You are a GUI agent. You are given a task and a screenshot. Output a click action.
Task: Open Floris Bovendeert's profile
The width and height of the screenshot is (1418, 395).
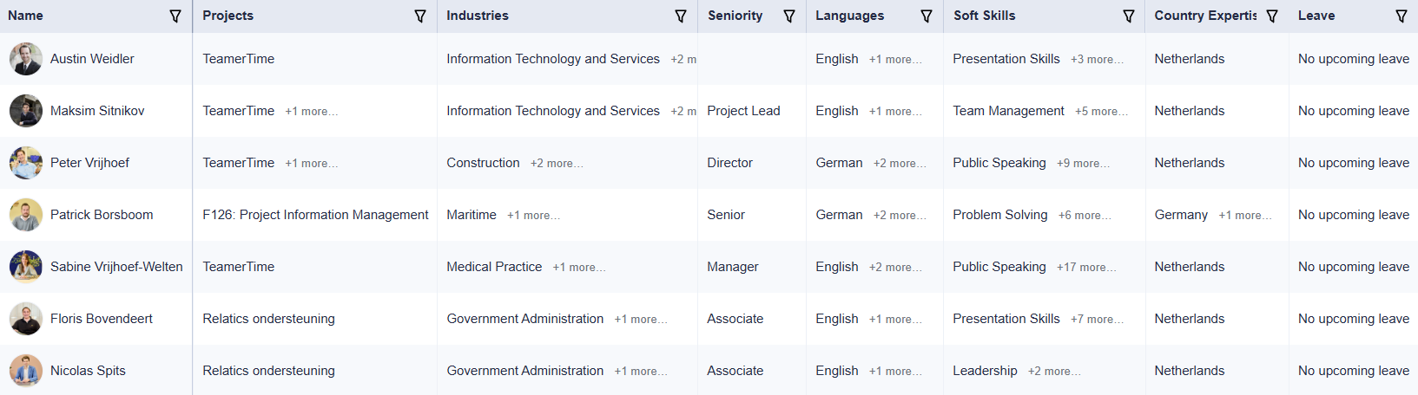point(101,319)
